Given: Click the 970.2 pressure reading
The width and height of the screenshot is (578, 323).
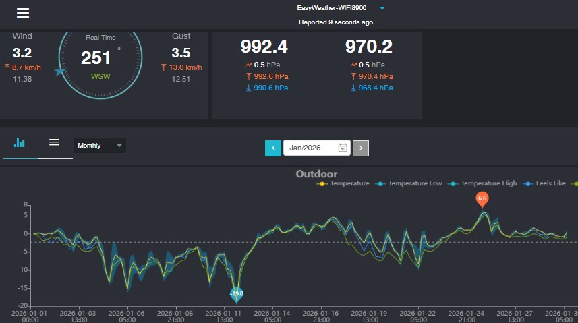Looking at the screenshot, I should tap(368, 47).
